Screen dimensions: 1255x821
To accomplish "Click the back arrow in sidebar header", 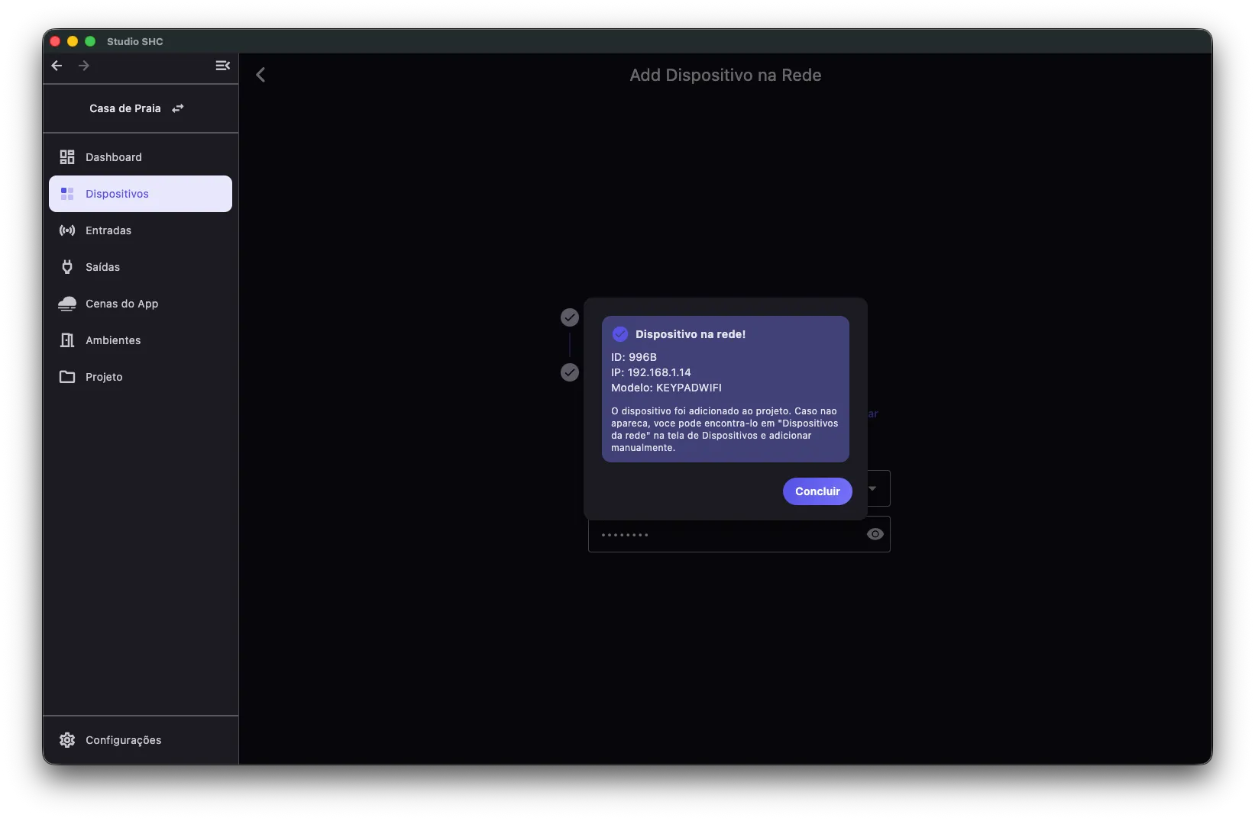I will pos(57,66).
